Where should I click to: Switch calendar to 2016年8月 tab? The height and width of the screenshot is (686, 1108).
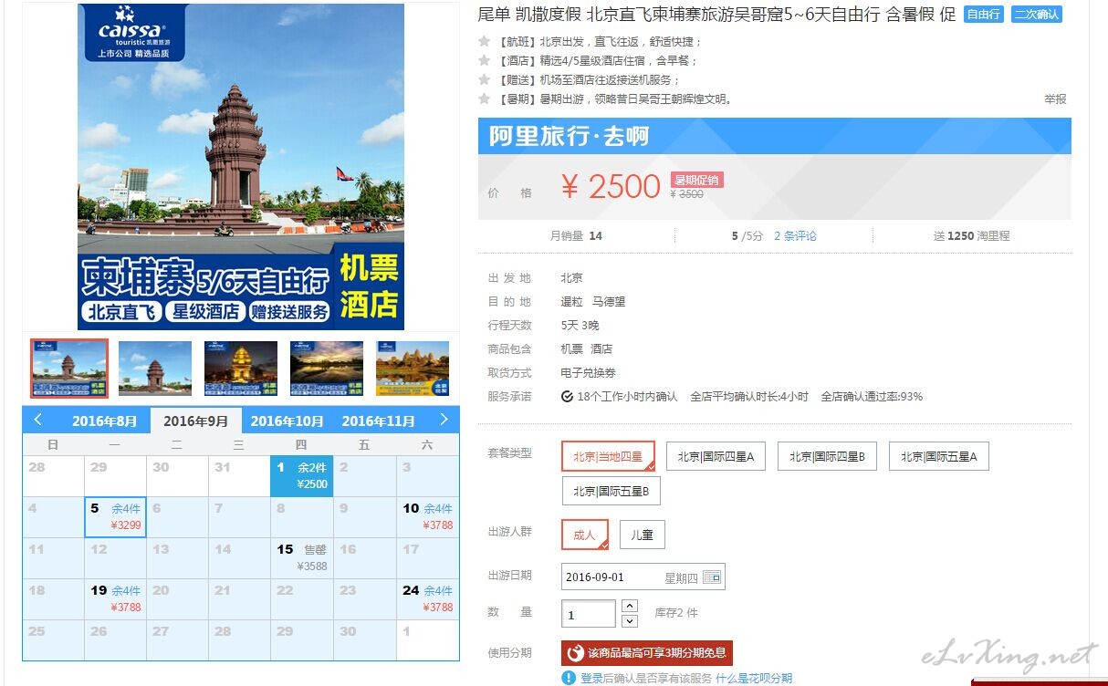[105, 421]
